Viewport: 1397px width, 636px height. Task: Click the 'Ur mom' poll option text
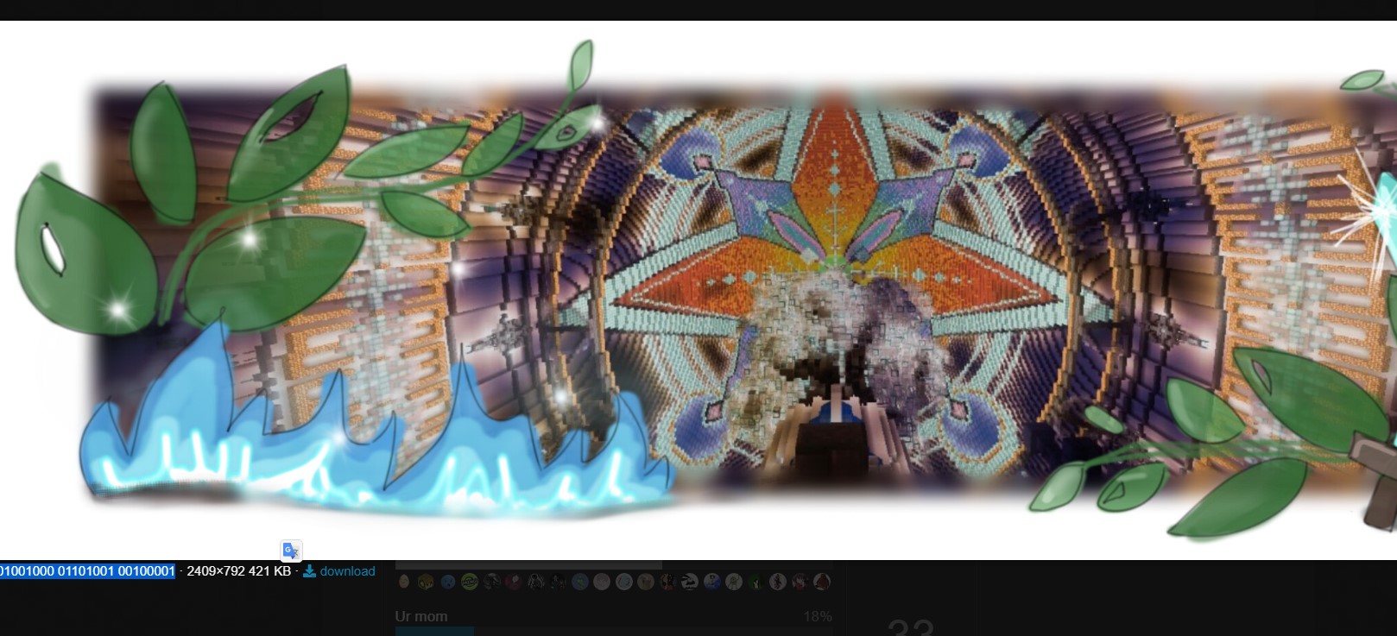(x=421, y=616)
